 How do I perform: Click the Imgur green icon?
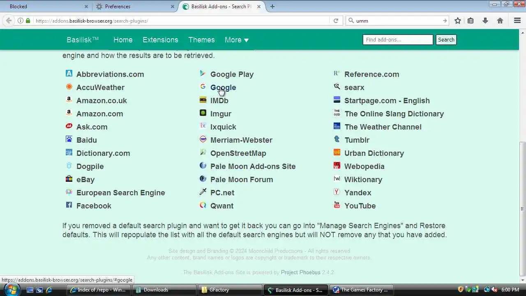coord(203,113)
